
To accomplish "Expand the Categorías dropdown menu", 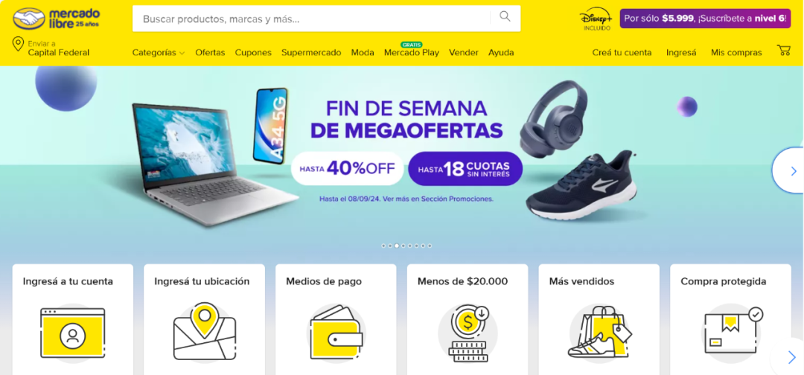I will tap(159, 52).
